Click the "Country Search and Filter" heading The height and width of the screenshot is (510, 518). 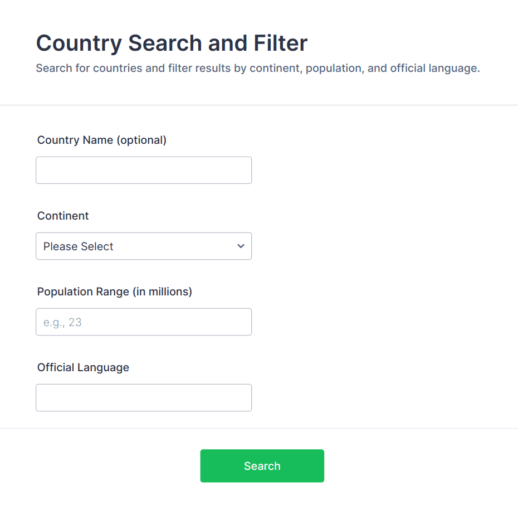172,43
